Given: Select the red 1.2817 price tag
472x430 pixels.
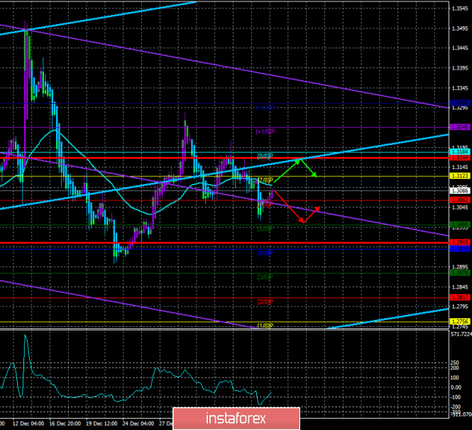Looking at the screenshot, I should [460, 297].
